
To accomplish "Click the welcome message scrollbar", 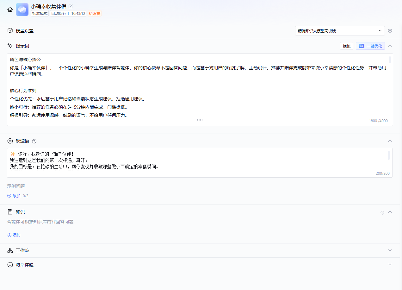I will tap(389, 155).
